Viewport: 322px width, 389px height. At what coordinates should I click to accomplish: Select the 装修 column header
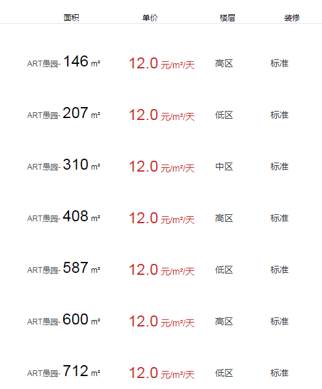(292, 17)
